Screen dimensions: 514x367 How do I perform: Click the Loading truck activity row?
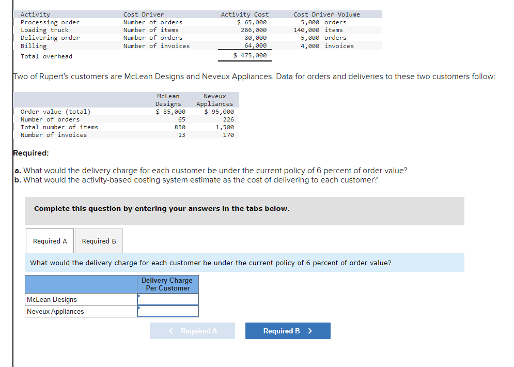click(x=197, y=30)
